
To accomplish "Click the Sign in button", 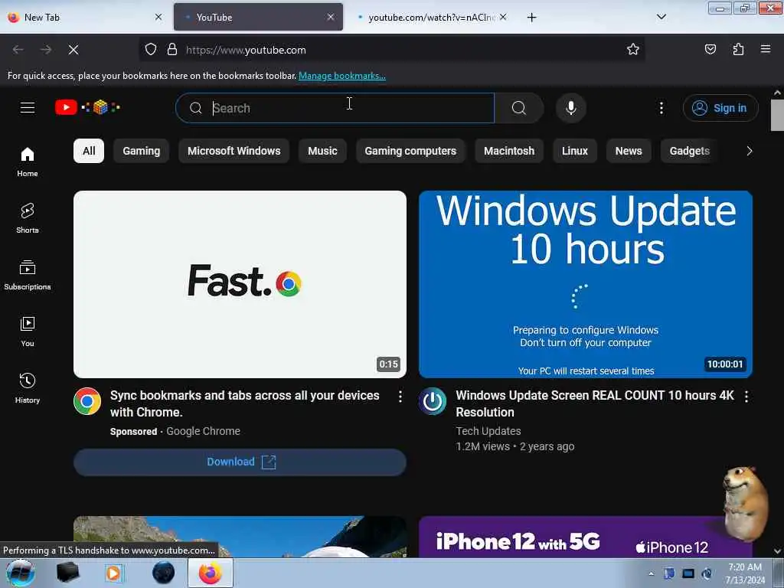I will click(x=720, y=108).
